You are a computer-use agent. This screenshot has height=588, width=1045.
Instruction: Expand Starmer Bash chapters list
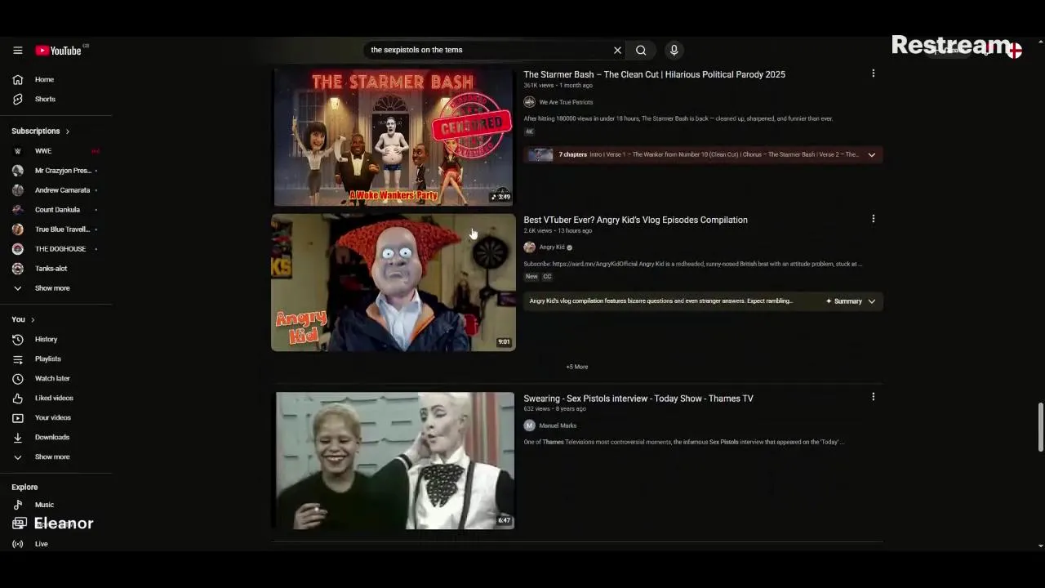coord(871,154)
